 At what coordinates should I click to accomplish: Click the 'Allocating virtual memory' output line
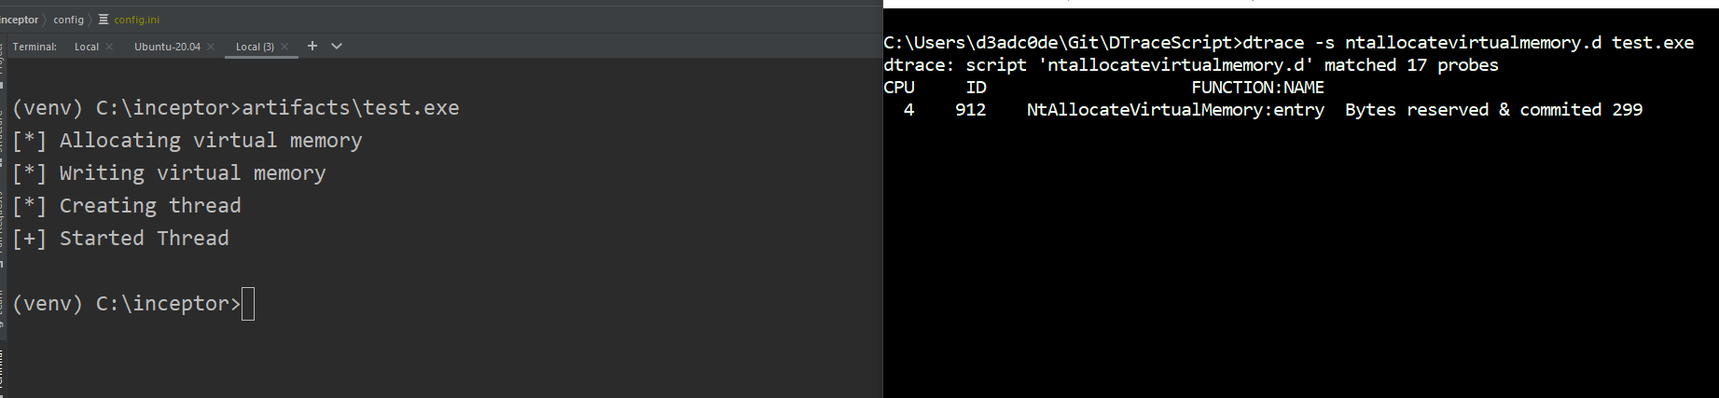click(187, 141)
